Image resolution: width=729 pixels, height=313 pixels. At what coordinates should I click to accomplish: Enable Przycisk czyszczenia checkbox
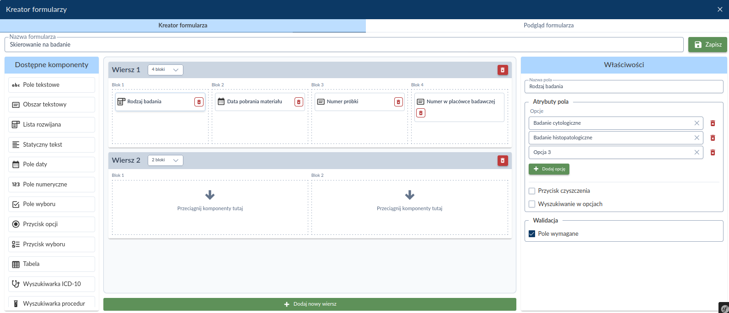pyautogui.click(x=532, y=191)
